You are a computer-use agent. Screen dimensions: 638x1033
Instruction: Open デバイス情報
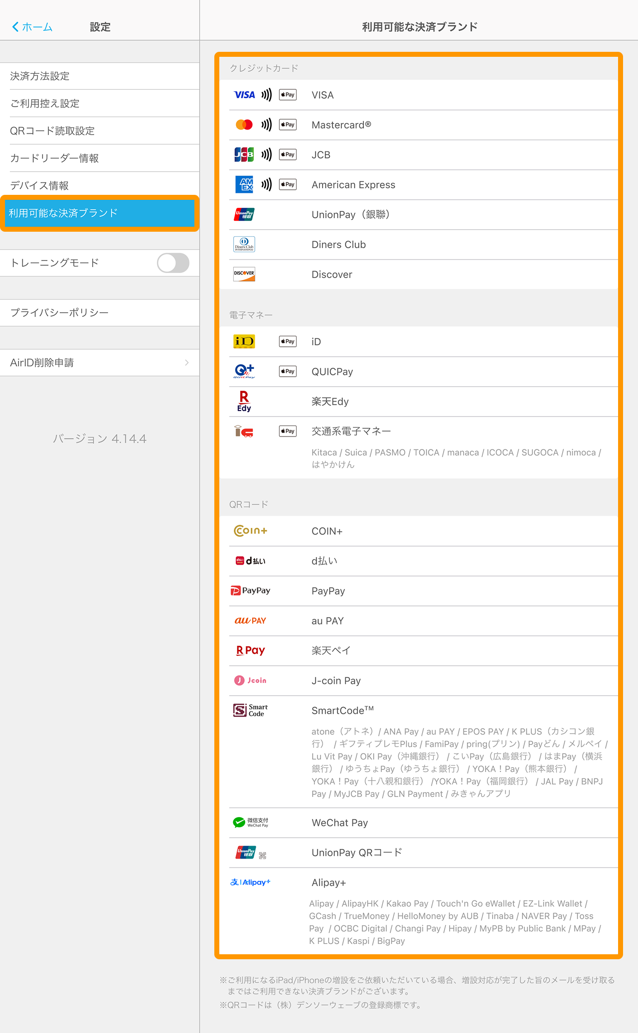point(100,186)
